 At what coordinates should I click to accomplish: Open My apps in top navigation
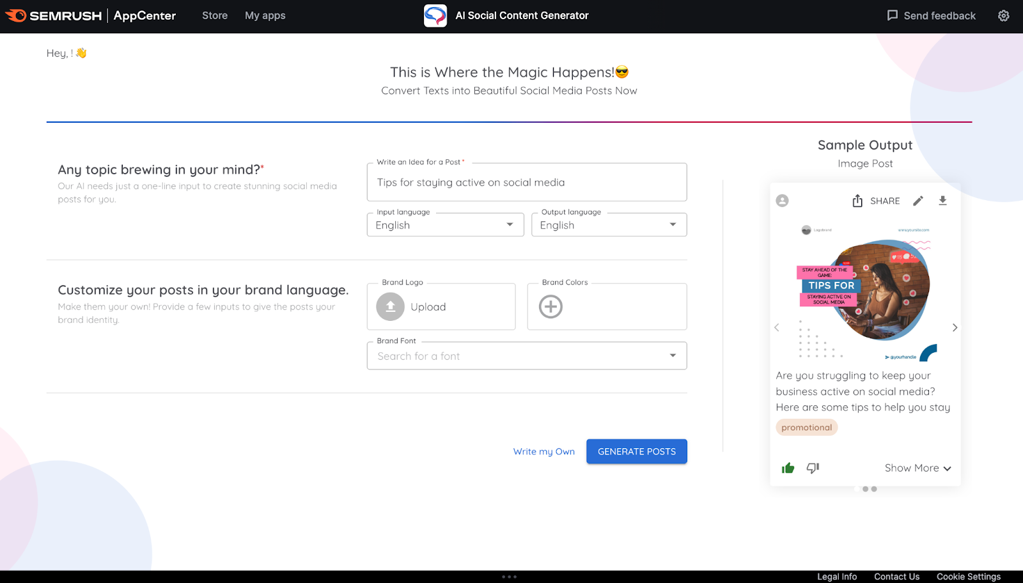click(265, 16)
